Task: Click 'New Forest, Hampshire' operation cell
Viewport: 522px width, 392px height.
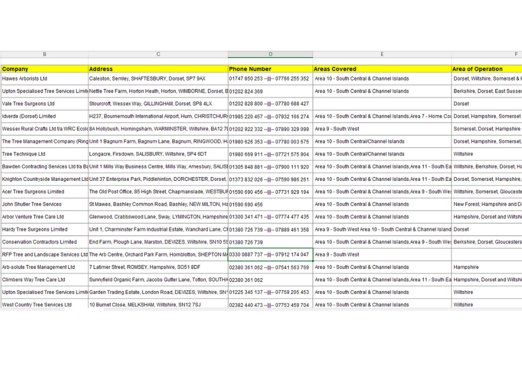Action: 487,204
